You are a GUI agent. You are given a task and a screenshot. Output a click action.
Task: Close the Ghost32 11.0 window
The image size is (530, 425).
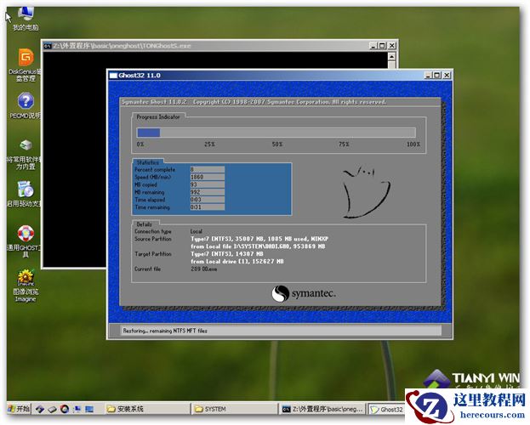(x=447, y=75)
